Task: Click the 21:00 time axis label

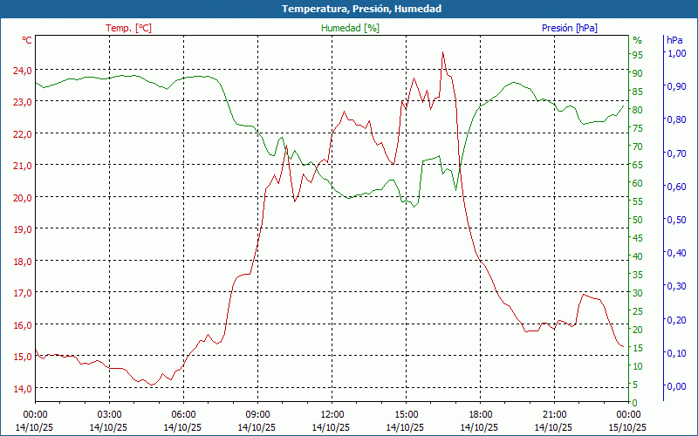Action: [555, 414]
